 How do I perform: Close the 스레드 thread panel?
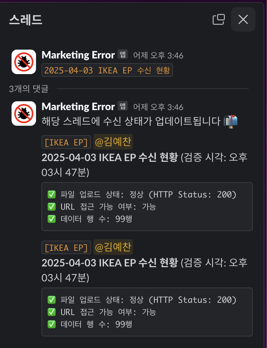243,19
